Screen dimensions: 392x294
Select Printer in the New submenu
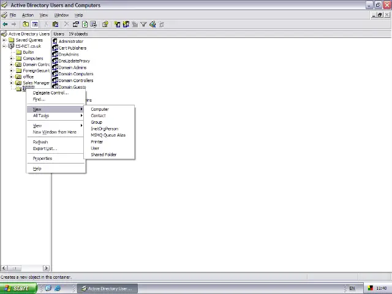(x=109, y=141)
